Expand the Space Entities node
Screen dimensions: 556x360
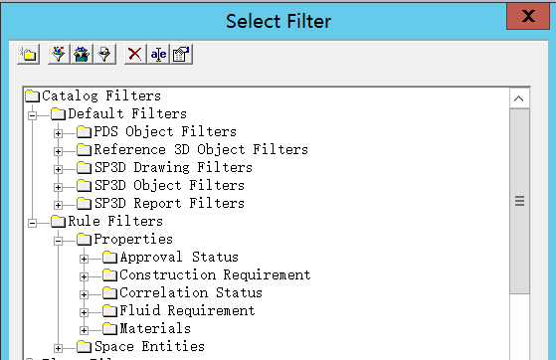click(x=58, y=348)
